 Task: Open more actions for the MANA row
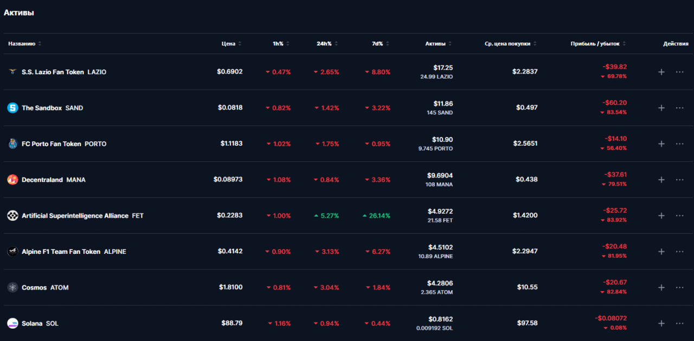click(x=679, y=179)
